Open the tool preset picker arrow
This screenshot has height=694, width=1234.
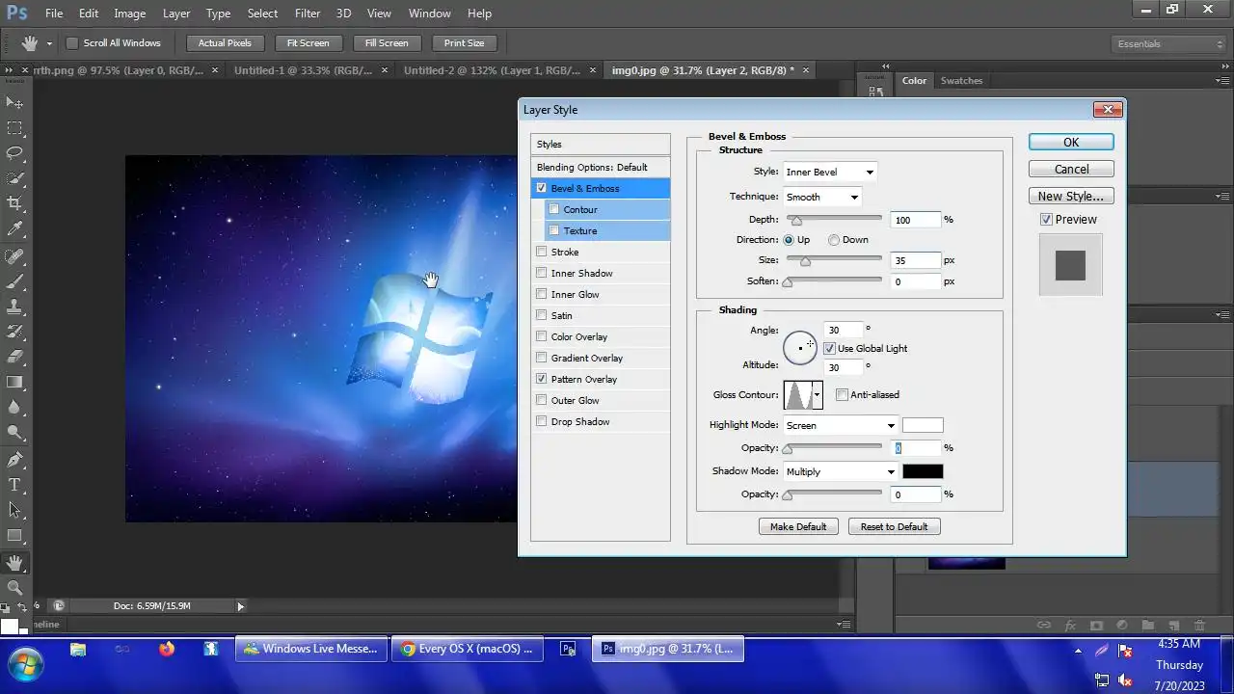(x=49, y=43)
